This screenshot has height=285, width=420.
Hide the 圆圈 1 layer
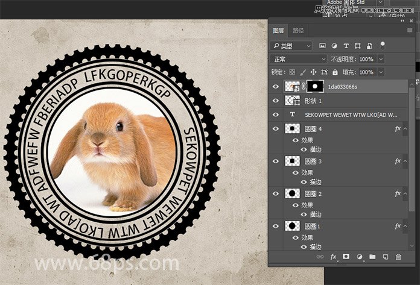(275, 226)
